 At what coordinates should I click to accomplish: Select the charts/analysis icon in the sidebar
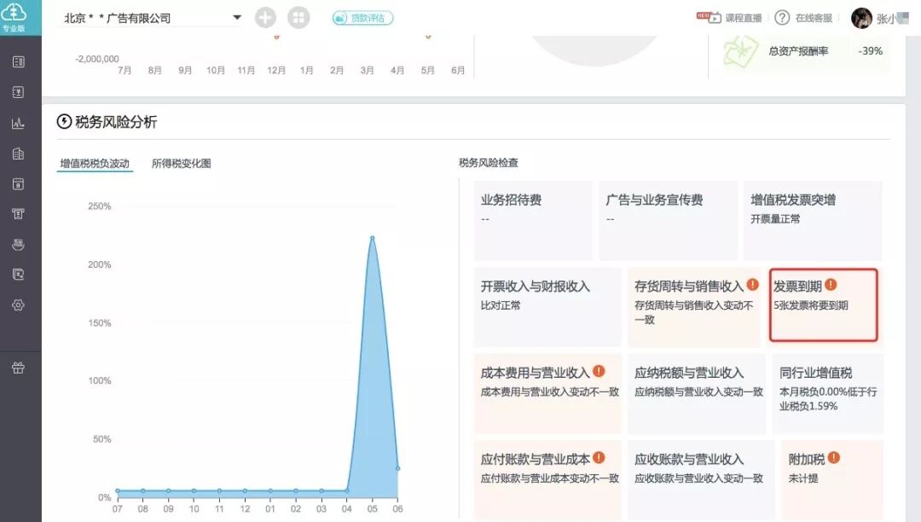pos(18,123)
